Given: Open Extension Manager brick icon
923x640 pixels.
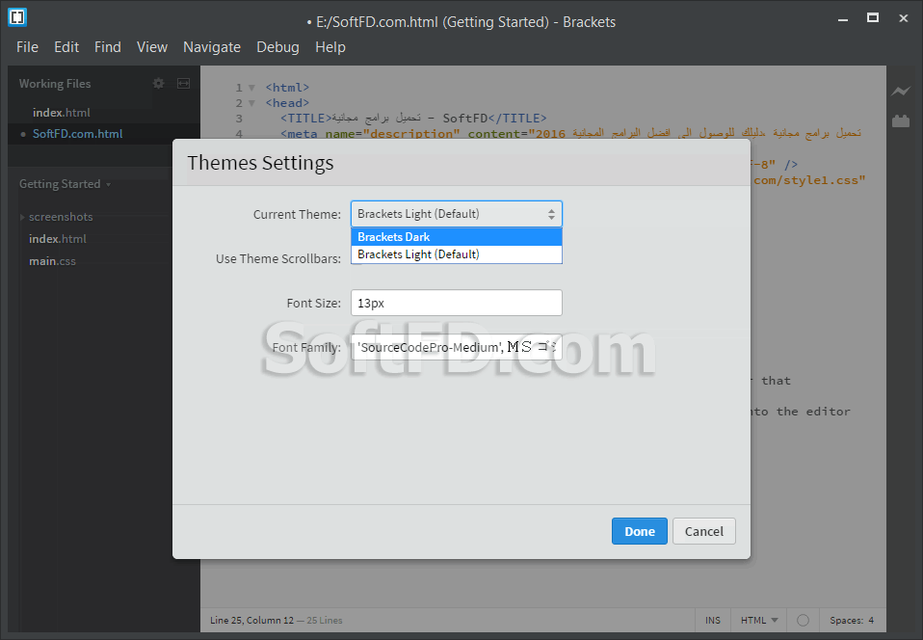Looking at the screenshot, I should pos(901,121).
